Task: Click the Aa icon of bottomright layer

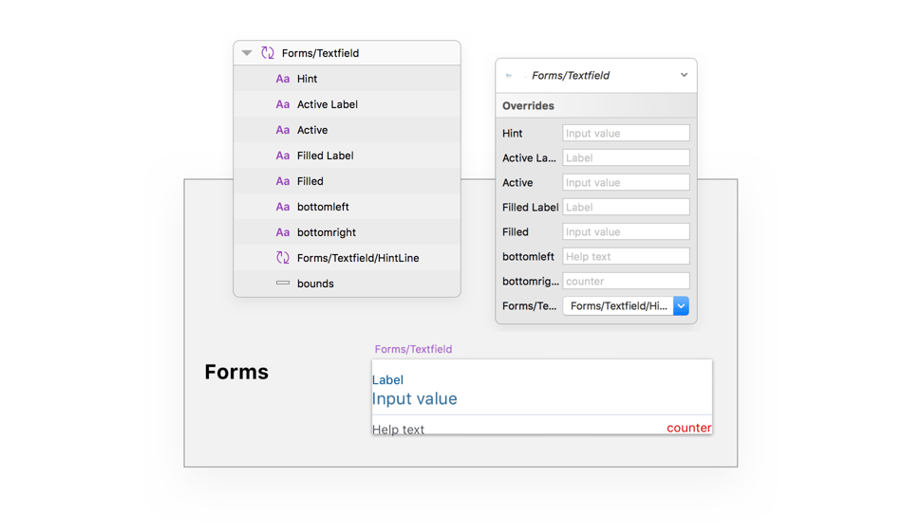Action: click(283, 232)
